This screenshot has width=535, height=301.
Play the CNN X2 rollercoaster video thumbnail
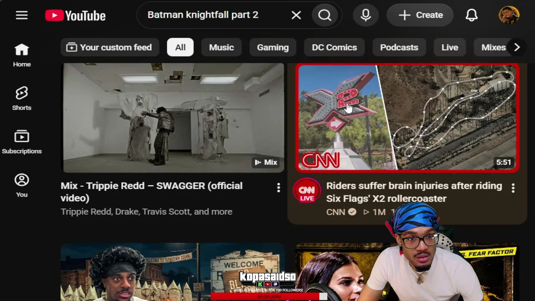coord(408,117)
